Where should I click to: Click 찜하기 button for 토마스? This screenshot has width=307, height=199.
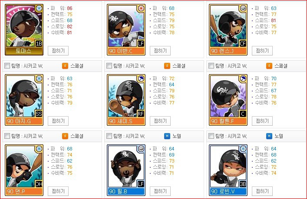(x=58, y=51)
